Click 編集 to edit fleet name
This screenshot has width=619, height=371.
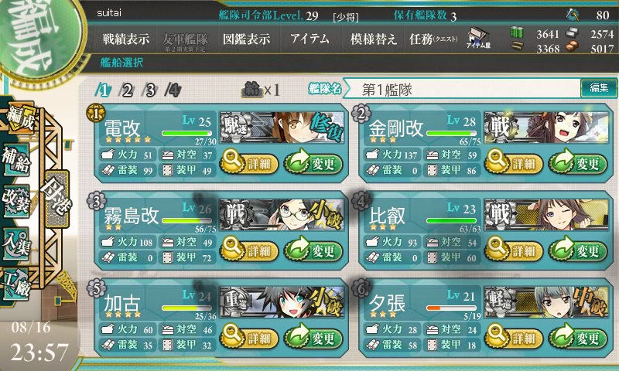598,88
